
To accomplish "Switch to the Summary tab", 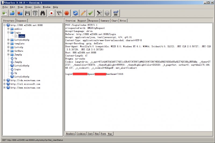I will tap(105, 21).
